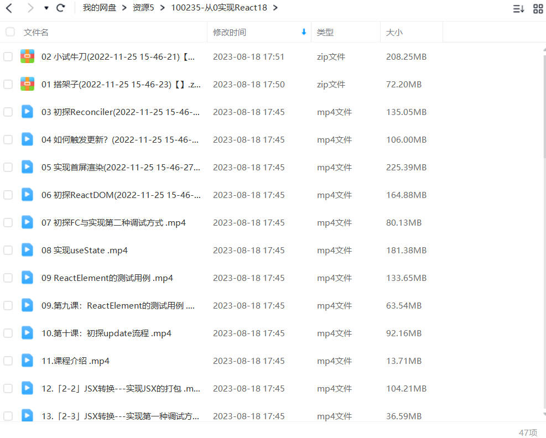Select 11.课程介绍 .mp4
This screenshot has width=546, height=438.
75,361
